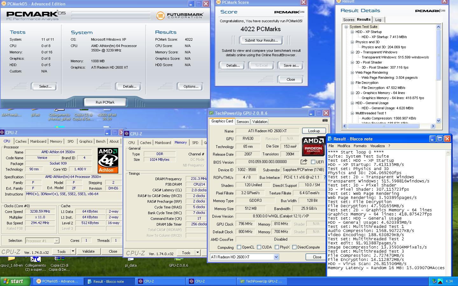458x286 pixels.
Task: Click Submit Your Results button
Action: [x=261, y=40]
